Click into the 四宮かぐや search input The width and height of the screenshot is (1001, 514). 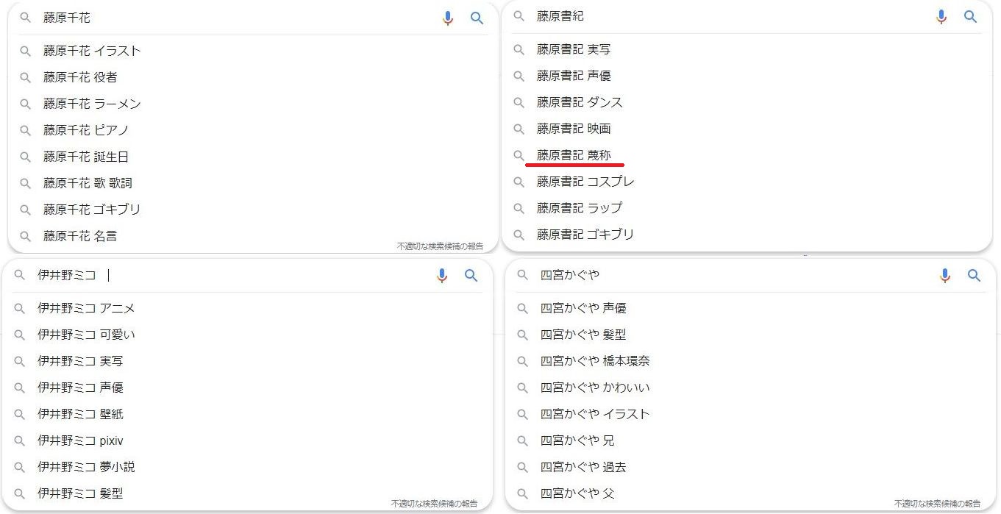(x=735, y=276)
